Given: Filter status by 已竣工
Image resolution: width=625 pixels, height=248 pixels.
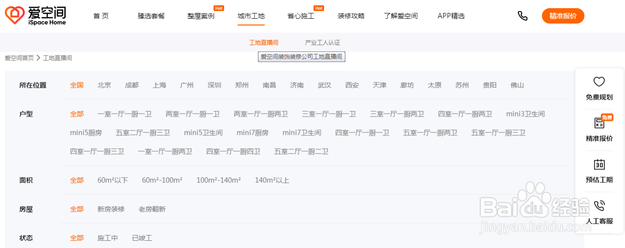Looking at the screenshot, I should pyautogui.click(x=142, y=238).
